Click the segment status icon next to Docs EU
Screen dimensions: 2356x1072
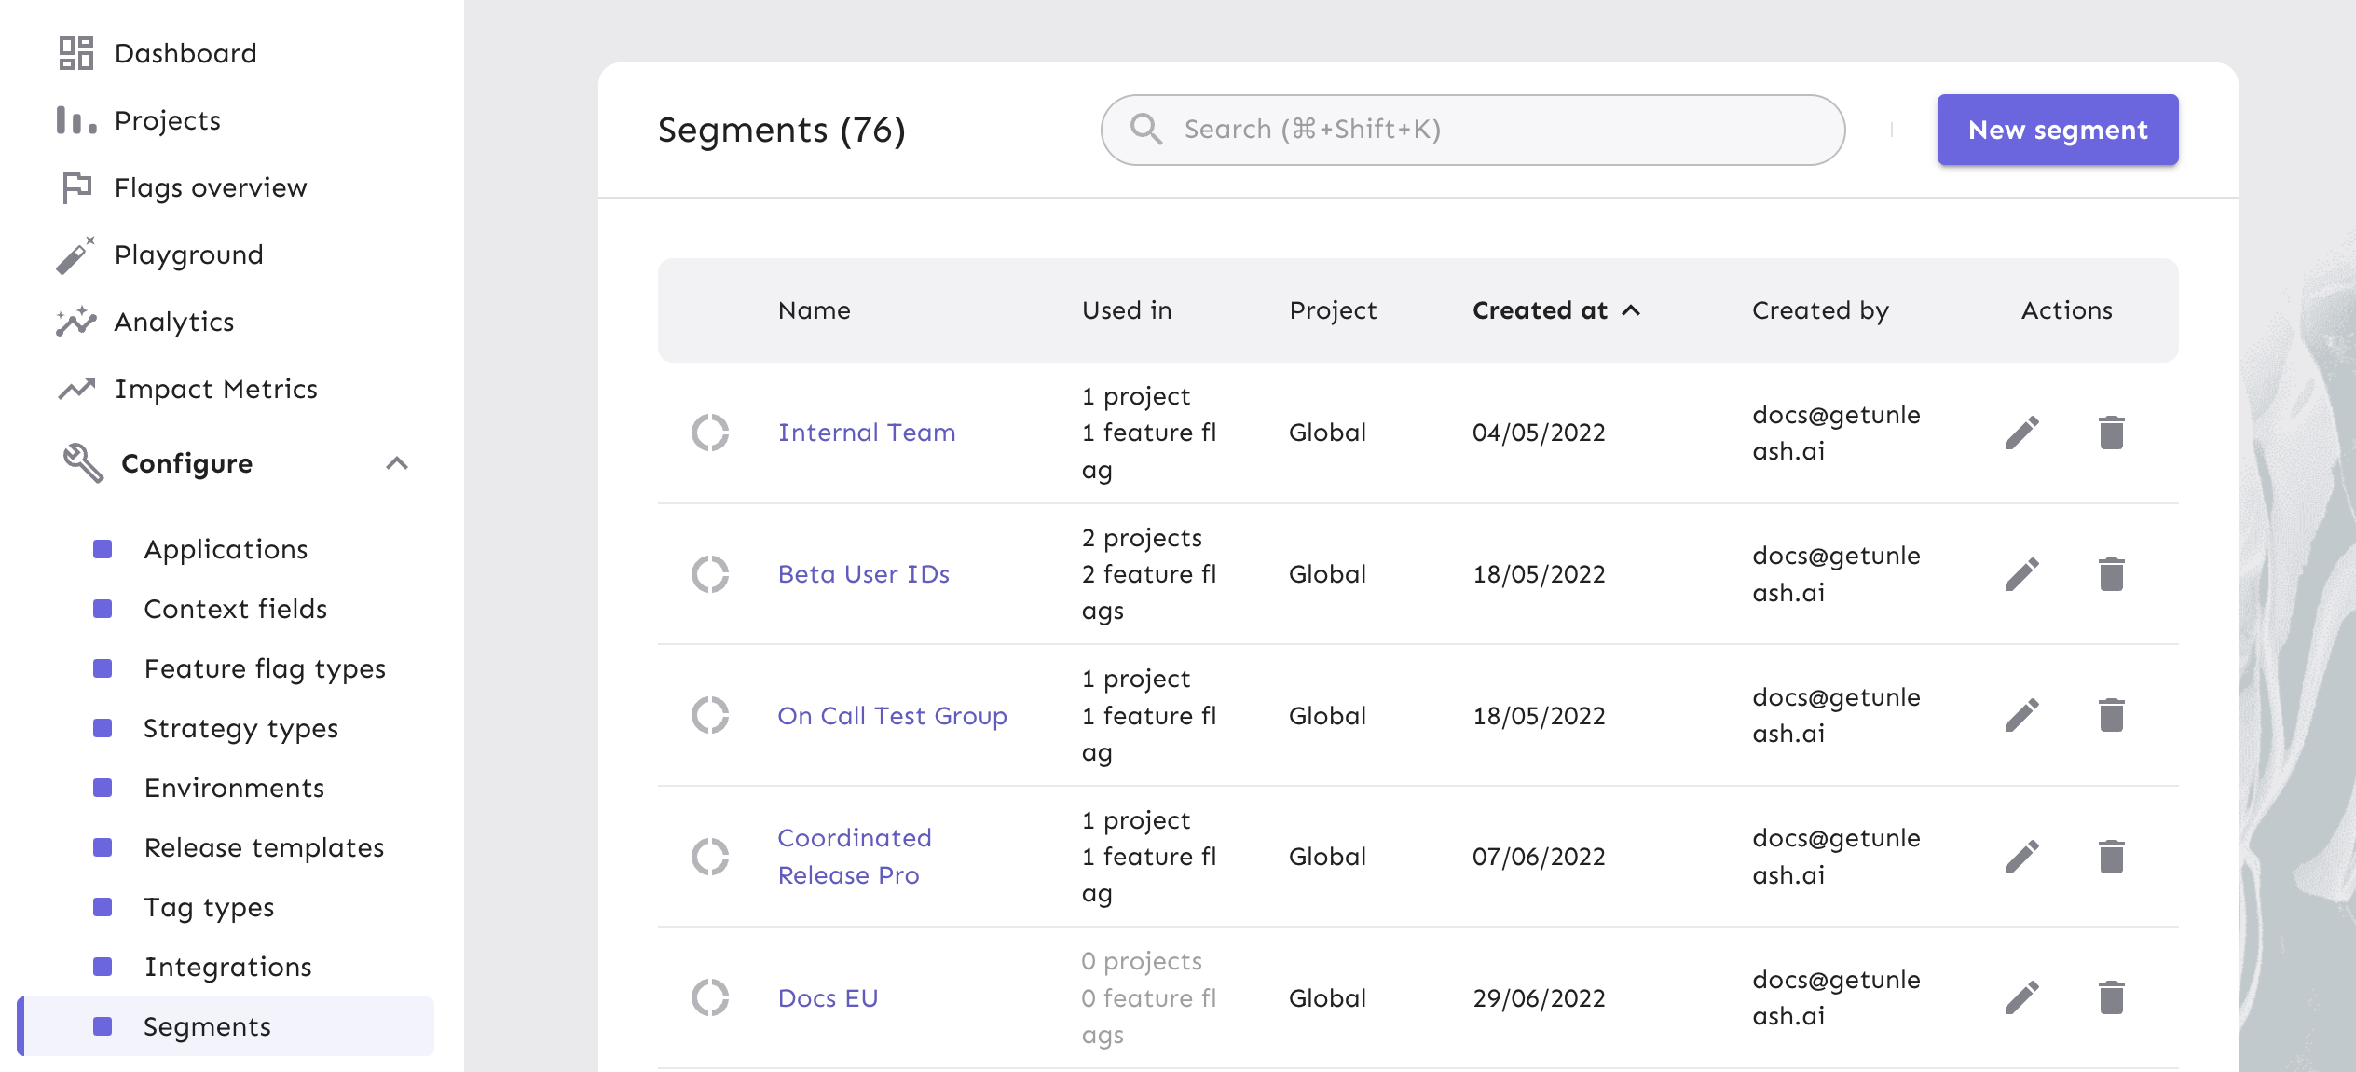pos(712,997)
